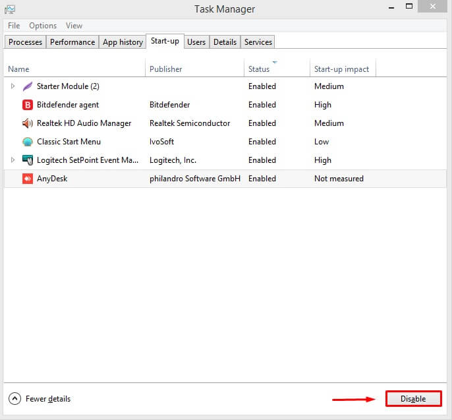Screen dimensions: 452x420
Task: Click the Realtek Semiconductor publisher cell
Action: coord(190,123)
